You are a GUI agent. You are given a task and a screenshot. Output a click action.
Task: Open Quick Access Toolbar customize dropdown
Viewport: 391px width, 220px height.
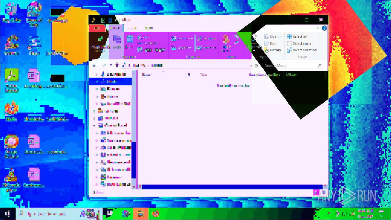[116, 20]
